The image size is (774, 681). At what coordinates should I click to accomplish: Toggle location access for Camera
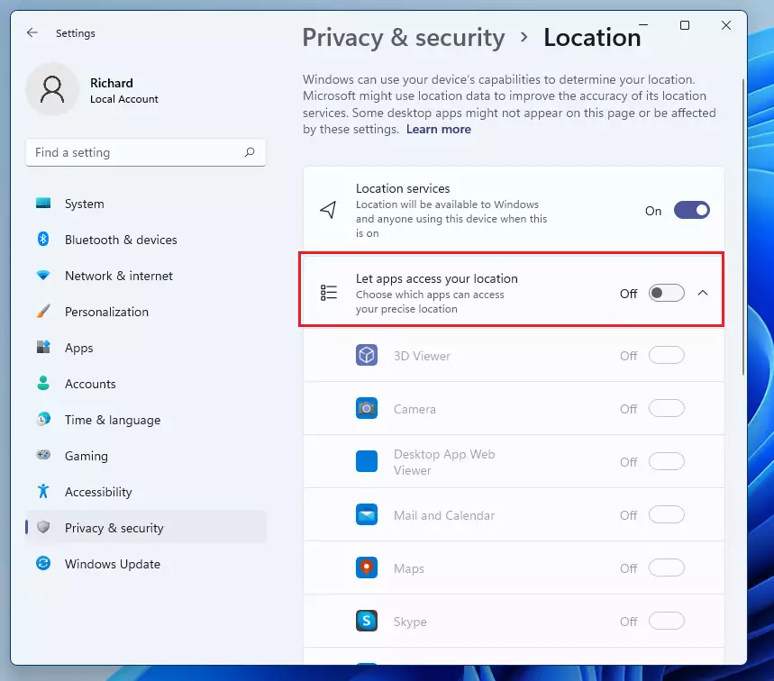tap(667, 409)
